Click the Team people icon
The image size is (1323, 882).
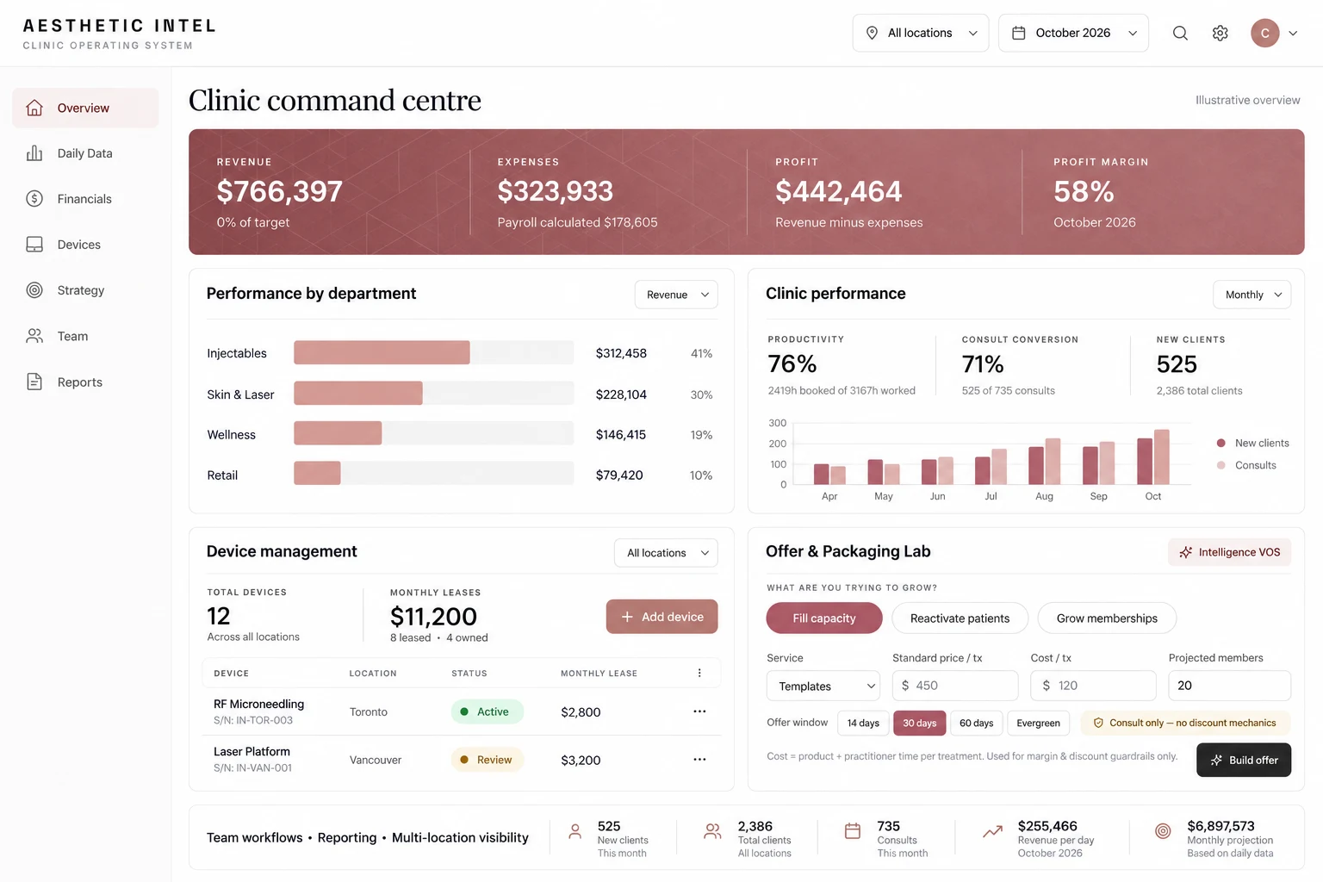[x=34, y=336]
